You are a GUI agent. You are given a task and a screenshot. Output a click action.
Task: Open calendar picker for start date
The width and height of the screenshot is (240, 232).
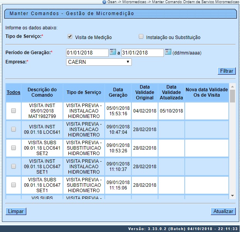(x=112, y=52)
